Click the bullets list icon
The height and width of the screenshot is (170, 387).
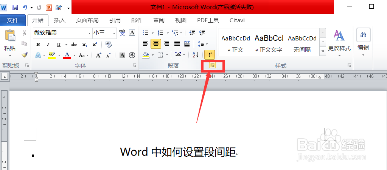point(146,33)
